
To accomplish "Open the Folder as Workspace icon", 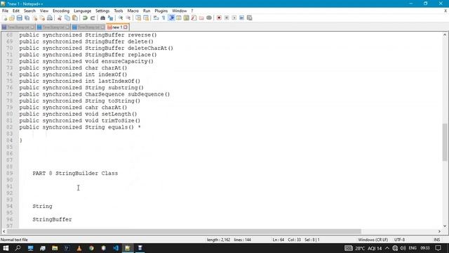I will [201, 18].
